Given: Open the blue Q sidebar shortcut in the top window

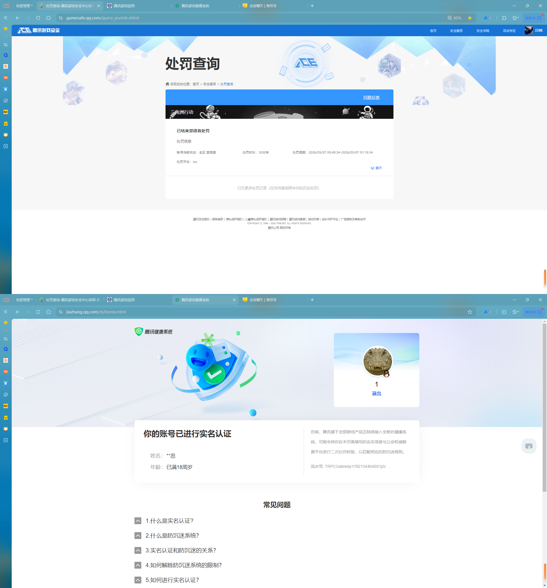Looking at the screenshot, I should (6, 55).
